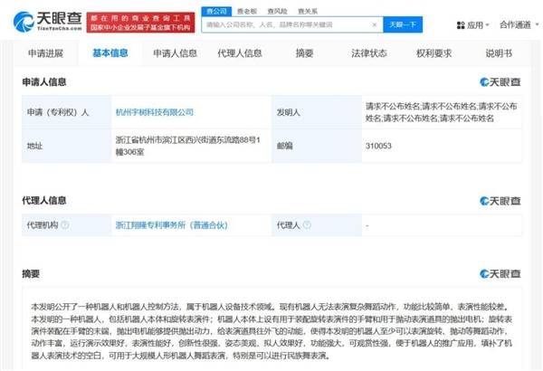
Task: Clear the search box with X icon
Action: [375, 24]
